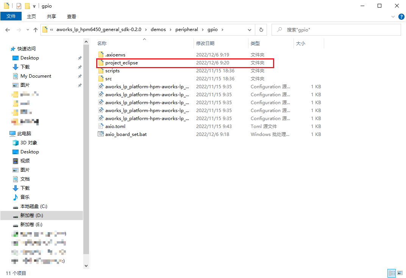Click the gpio breadcrumb segment
This screenshot has height=278, width=406.
click(212, 30)
